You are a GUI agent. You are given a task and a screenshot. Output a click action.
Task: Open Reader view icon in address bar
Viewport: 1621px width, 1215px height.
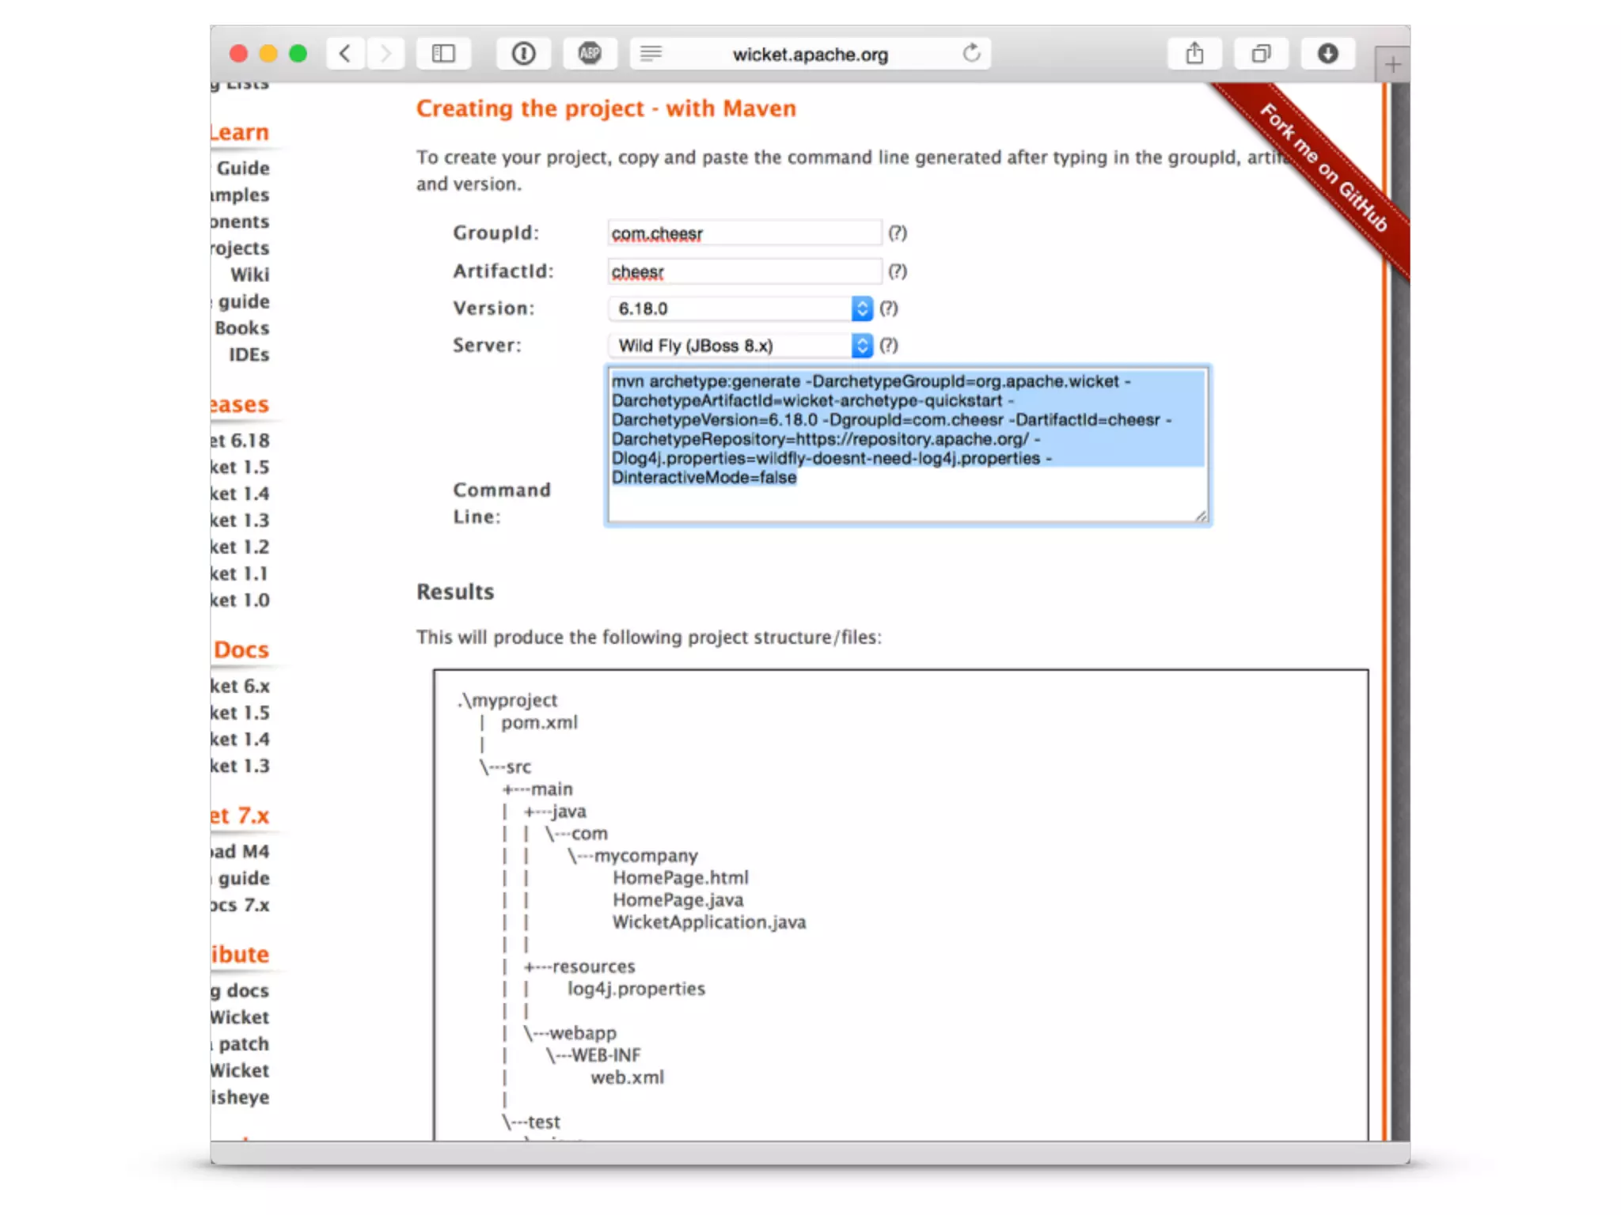pyautogui.click(x=651, y=54)
